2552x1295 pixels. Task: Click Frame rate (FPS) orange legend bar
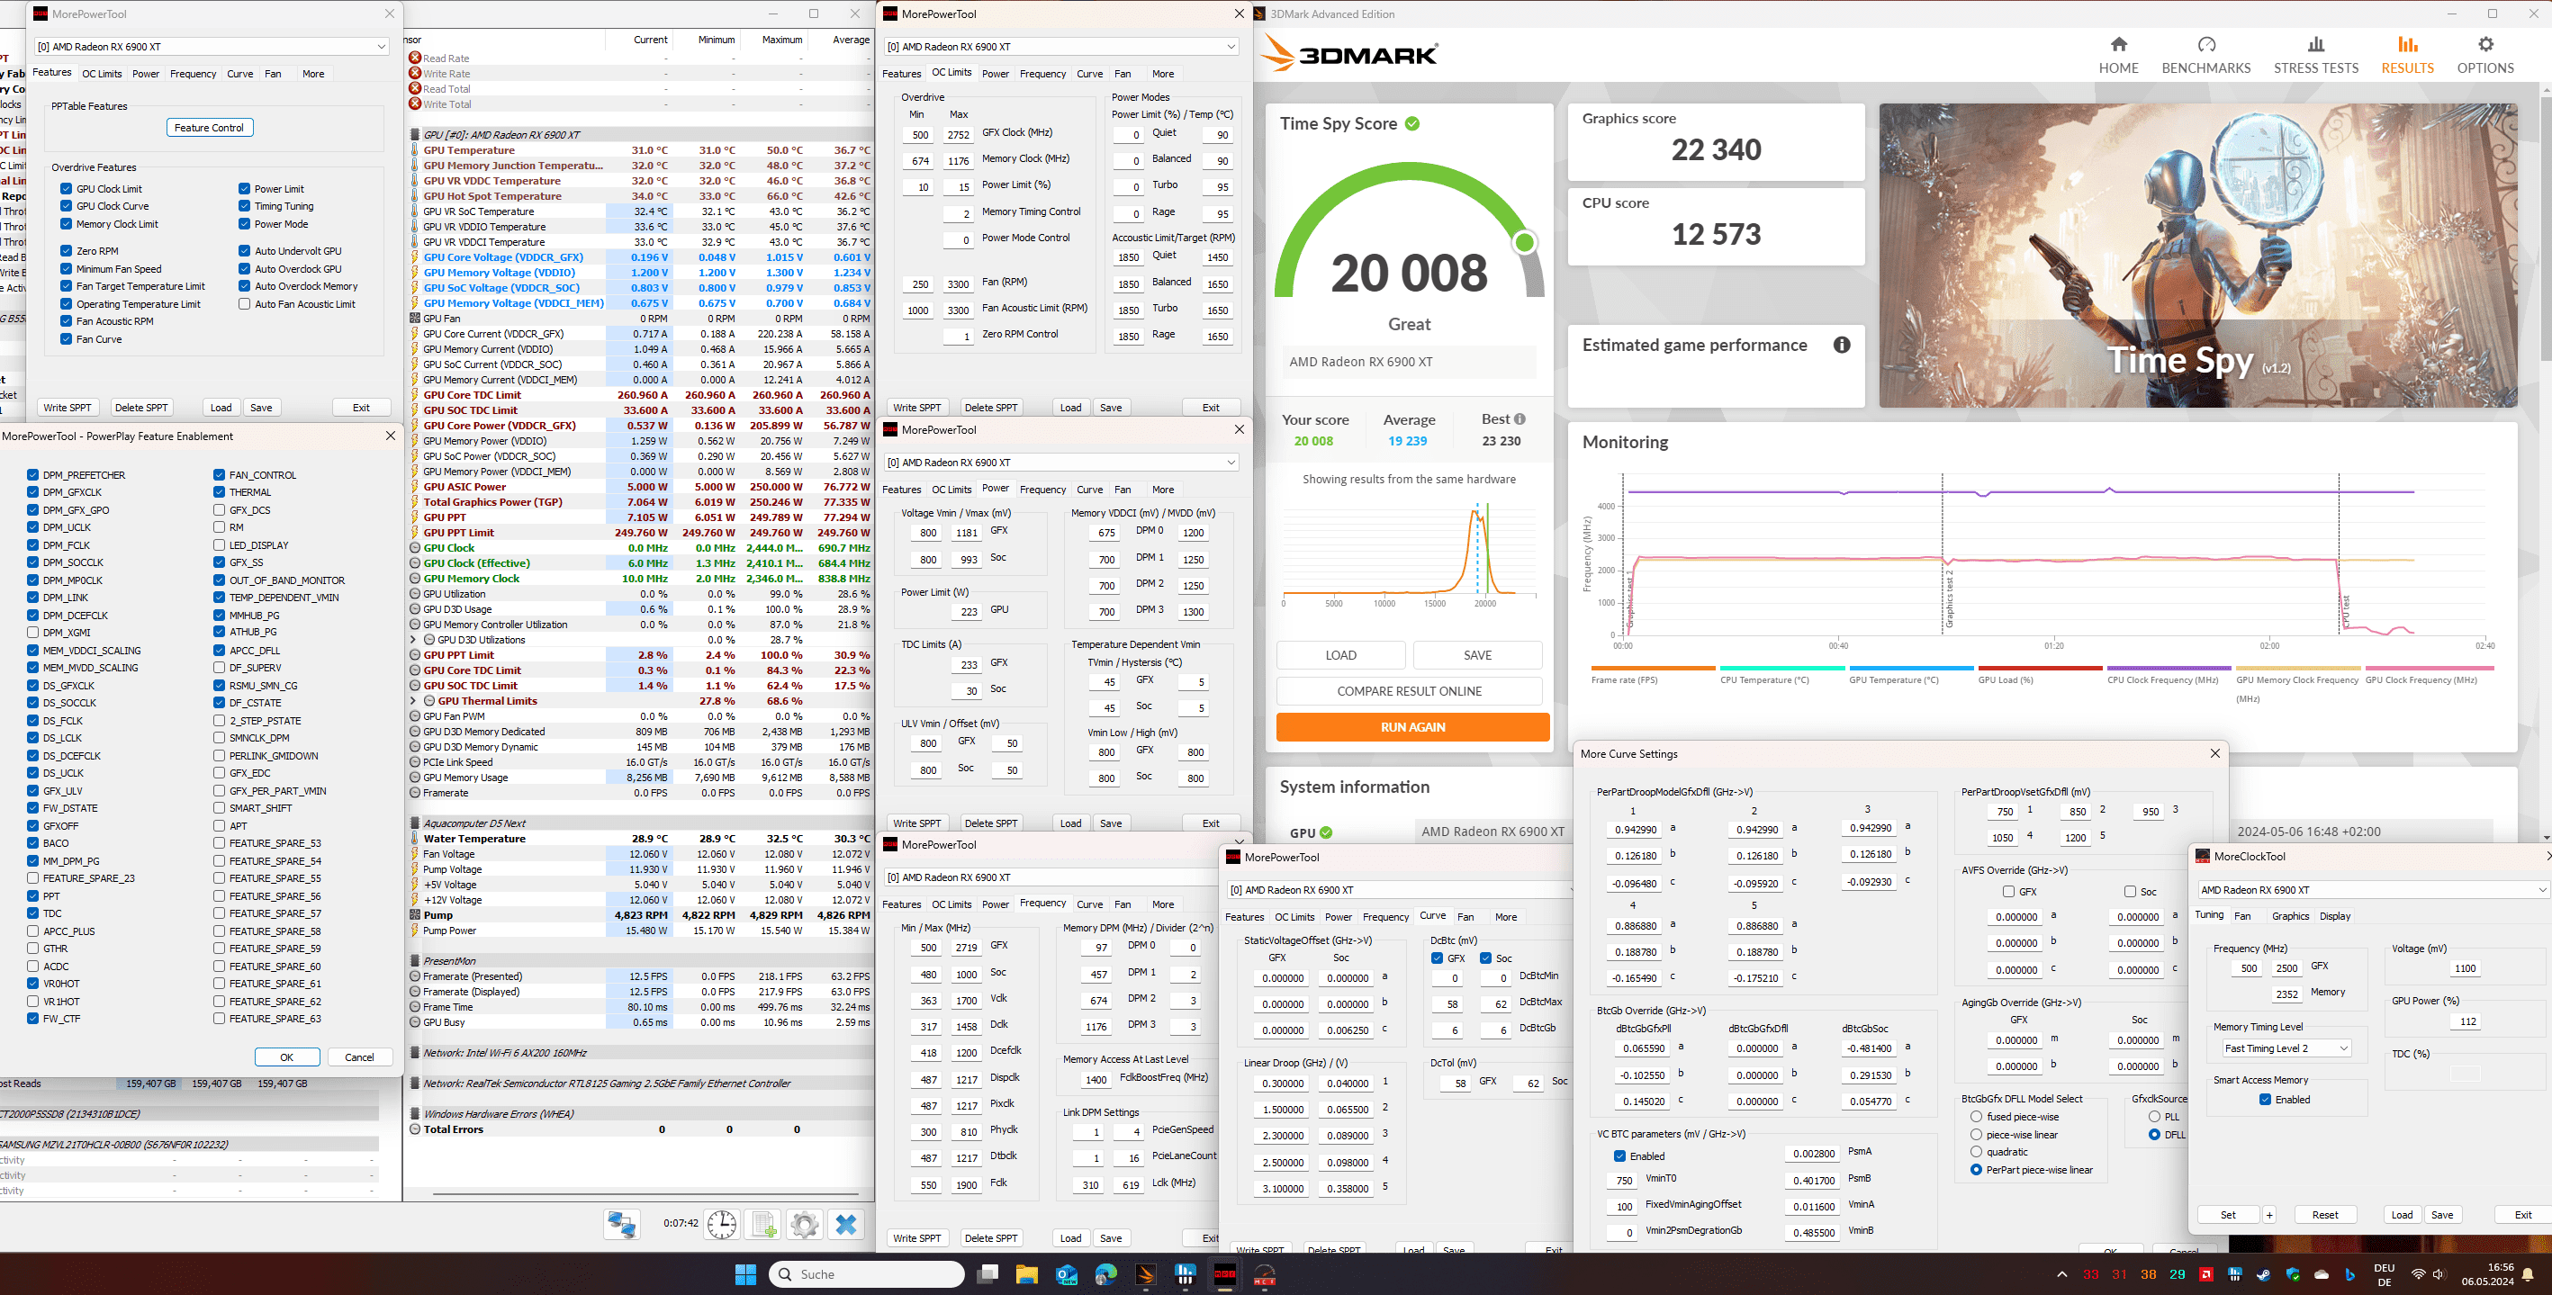pos(1653,669)
